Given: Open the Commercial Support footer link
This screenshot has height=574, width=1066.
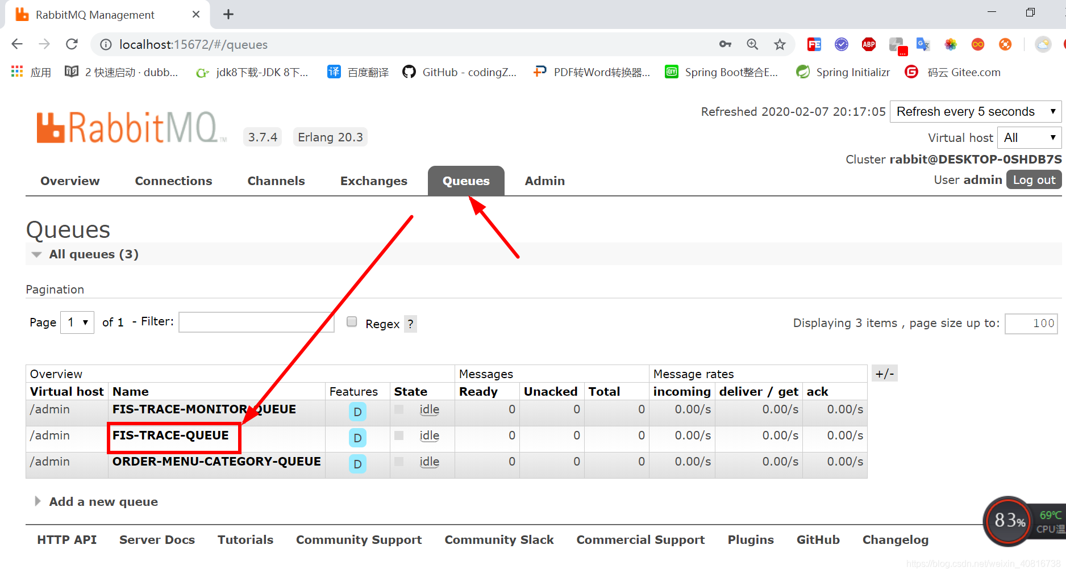Looking at the screenshot, I should click(640, 540).
